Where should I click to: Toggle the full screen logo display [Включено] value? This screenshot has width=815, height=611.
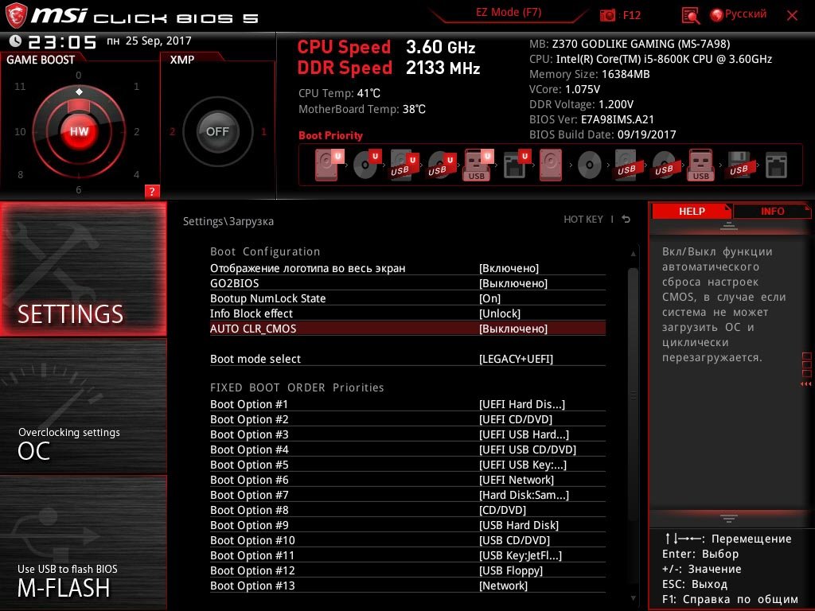coord(509,268)
